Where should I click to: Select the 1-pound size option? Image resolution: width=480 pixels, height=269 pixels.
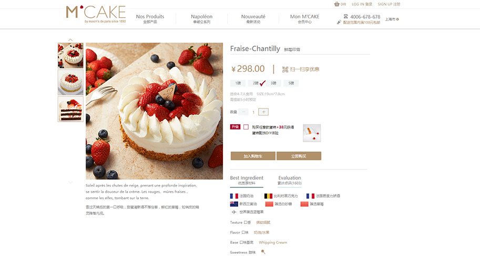[x=238, y=83]
